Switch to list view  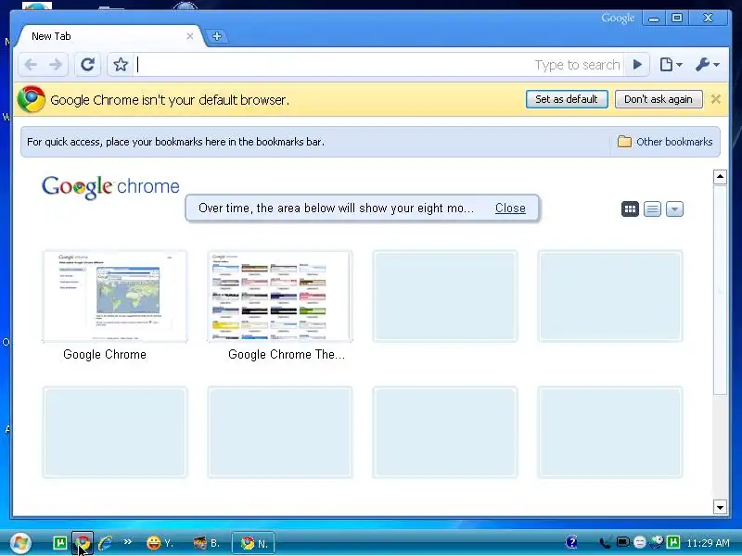[652, 209]
